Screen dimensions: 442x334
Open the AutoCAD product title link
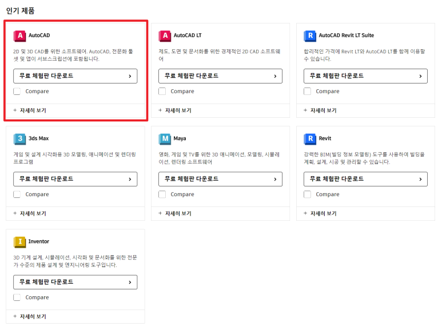click(39, 35)
